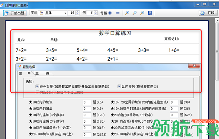Click the count field for 20-100加法
This screenshot has height=139, width=219.
87,135
